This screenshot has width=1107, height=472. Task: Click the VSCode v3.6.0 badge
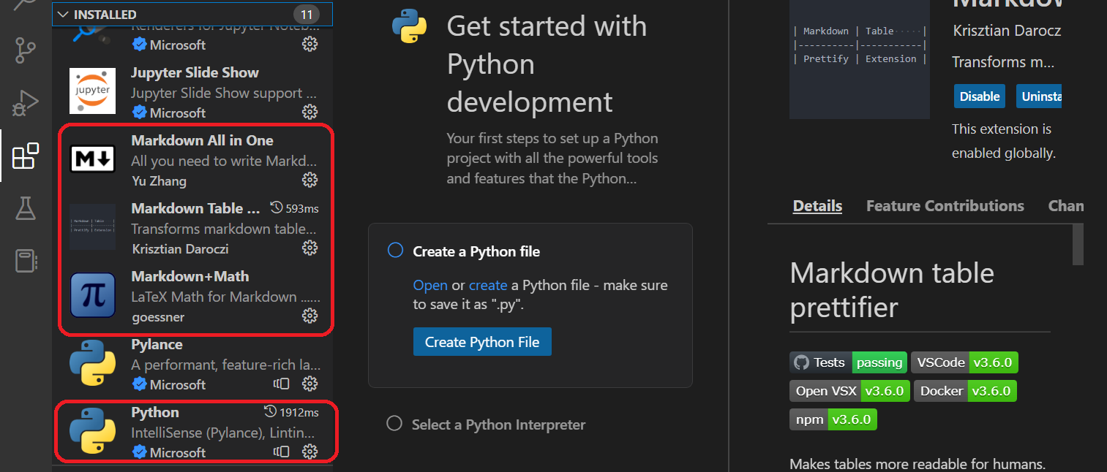966,362
